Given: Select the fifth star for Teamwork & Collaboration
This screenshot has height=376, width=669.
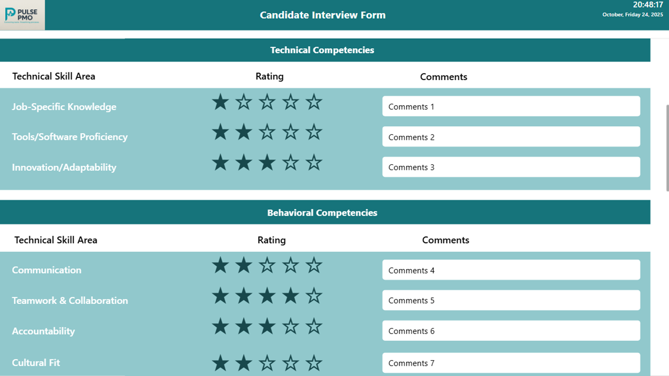Looking at the screenshot, I should pyautogui.click(x=314, y=295).
